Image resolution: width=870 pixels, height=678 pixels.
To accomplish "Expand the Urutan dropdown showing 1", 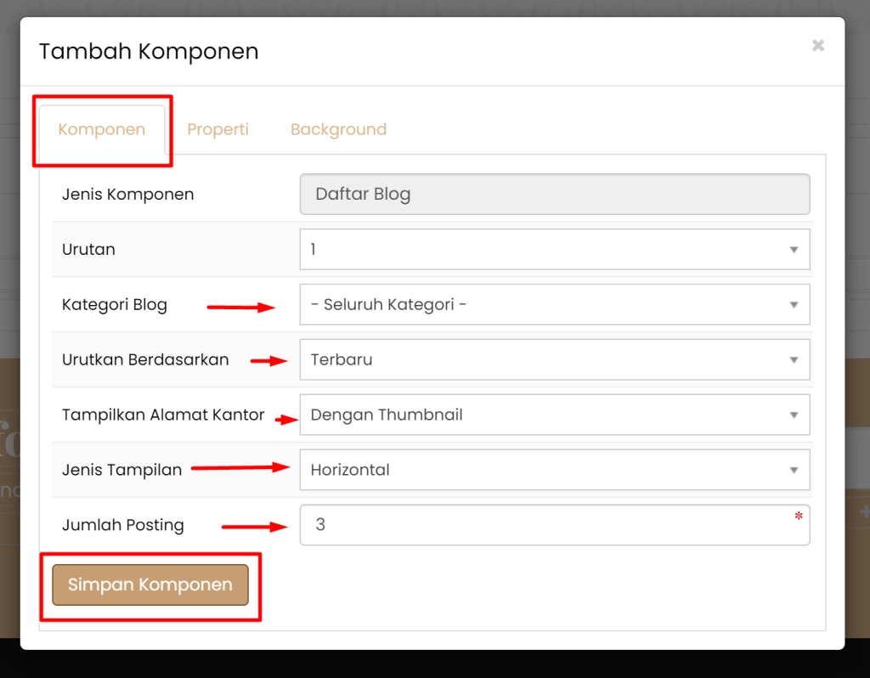I will coord(554,250).
